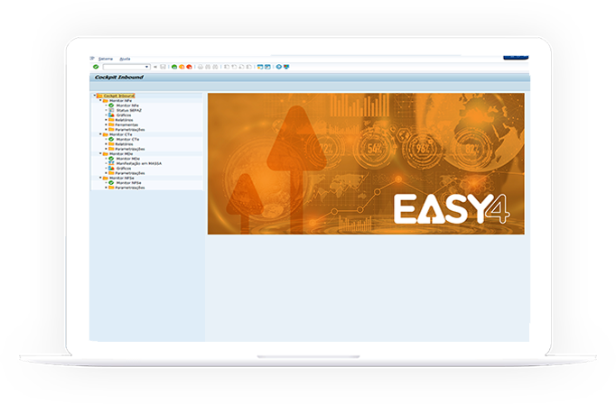
Task: Expand Parametrizações under Monitor MDe
Action: coord(106,173)
